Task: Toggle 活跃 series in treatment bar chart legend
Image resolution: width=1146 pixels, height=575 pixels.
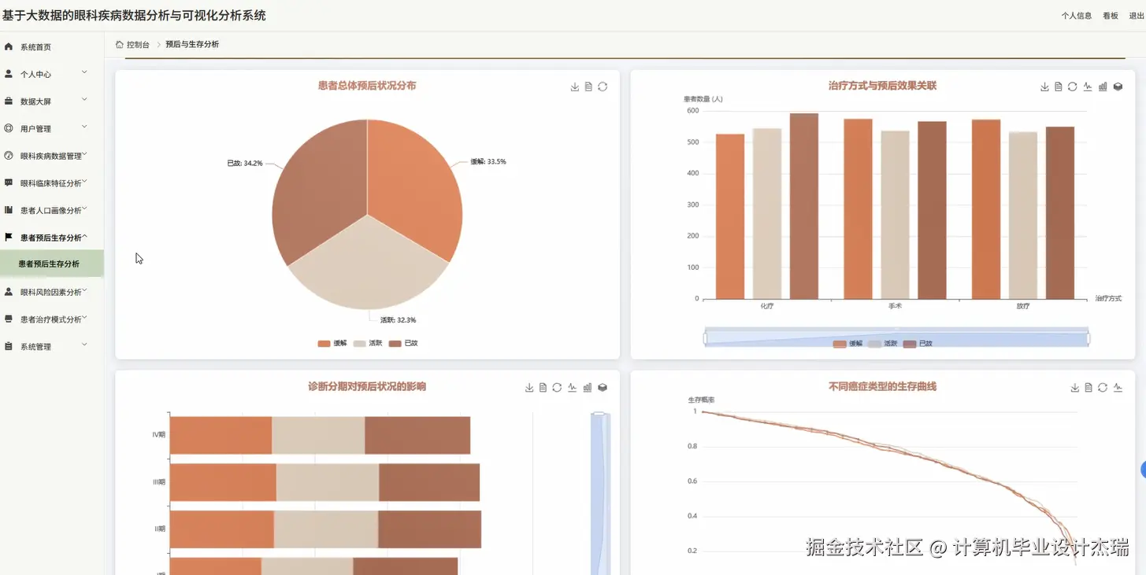Action: point(883,344)
